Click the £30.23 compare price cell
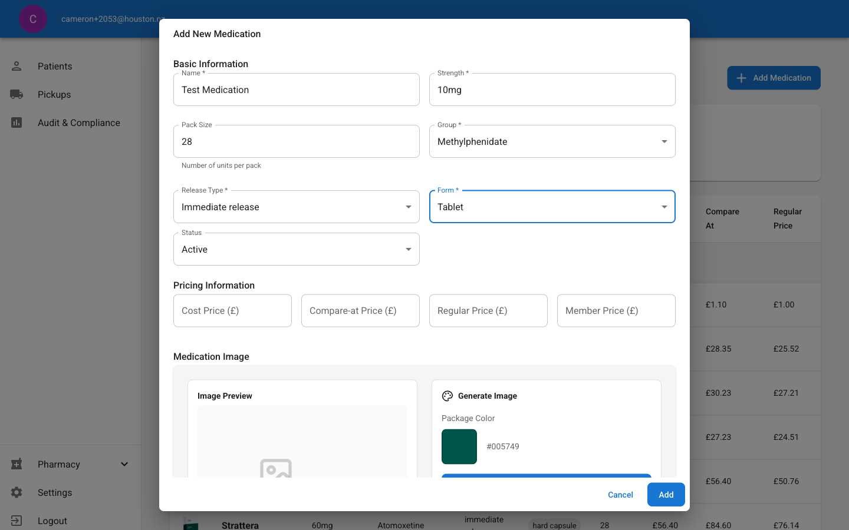 (718, 393)
